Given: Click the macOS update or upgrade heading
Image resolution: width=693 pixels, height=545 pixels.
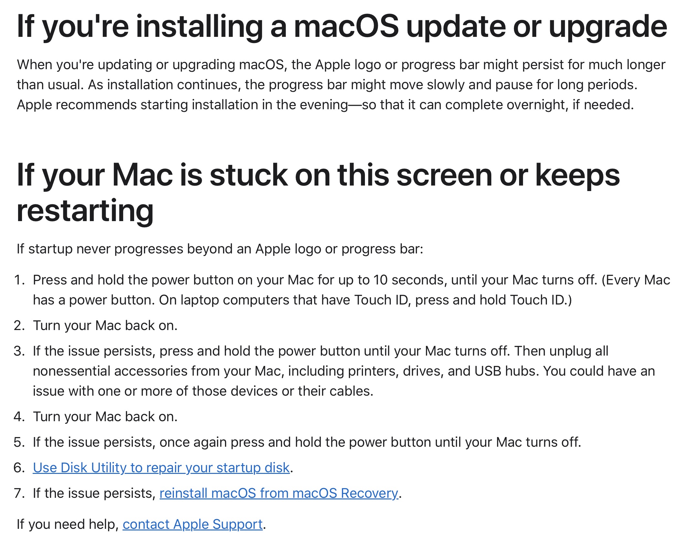Looking at the screenshot, I should click(x=342, y=27).
